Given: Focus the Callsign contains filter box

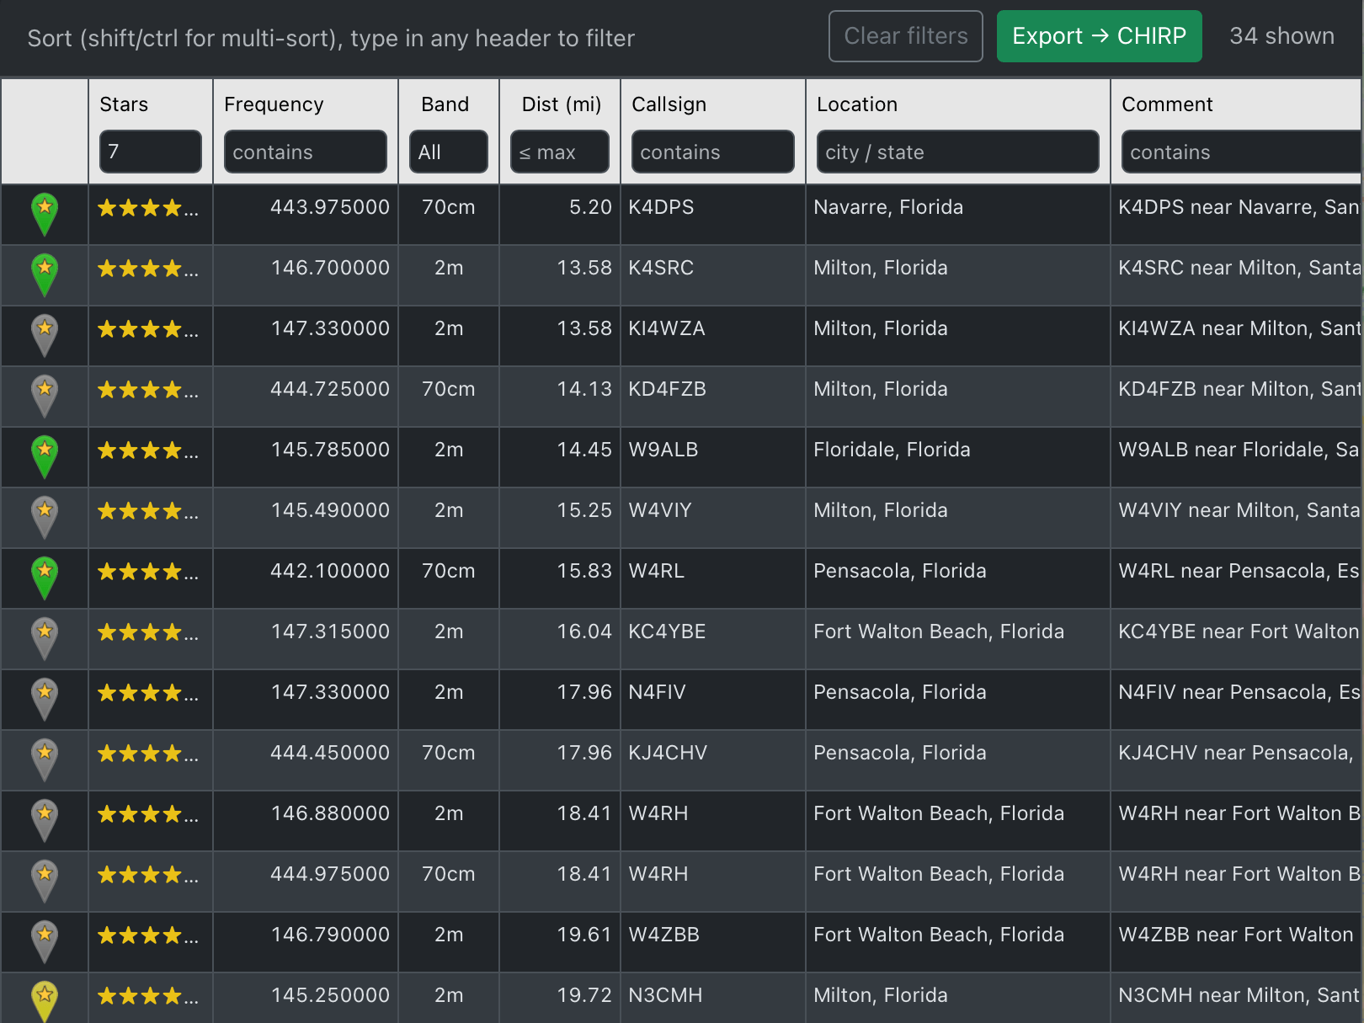Looking at the screenshot, I should coord(712,152).
